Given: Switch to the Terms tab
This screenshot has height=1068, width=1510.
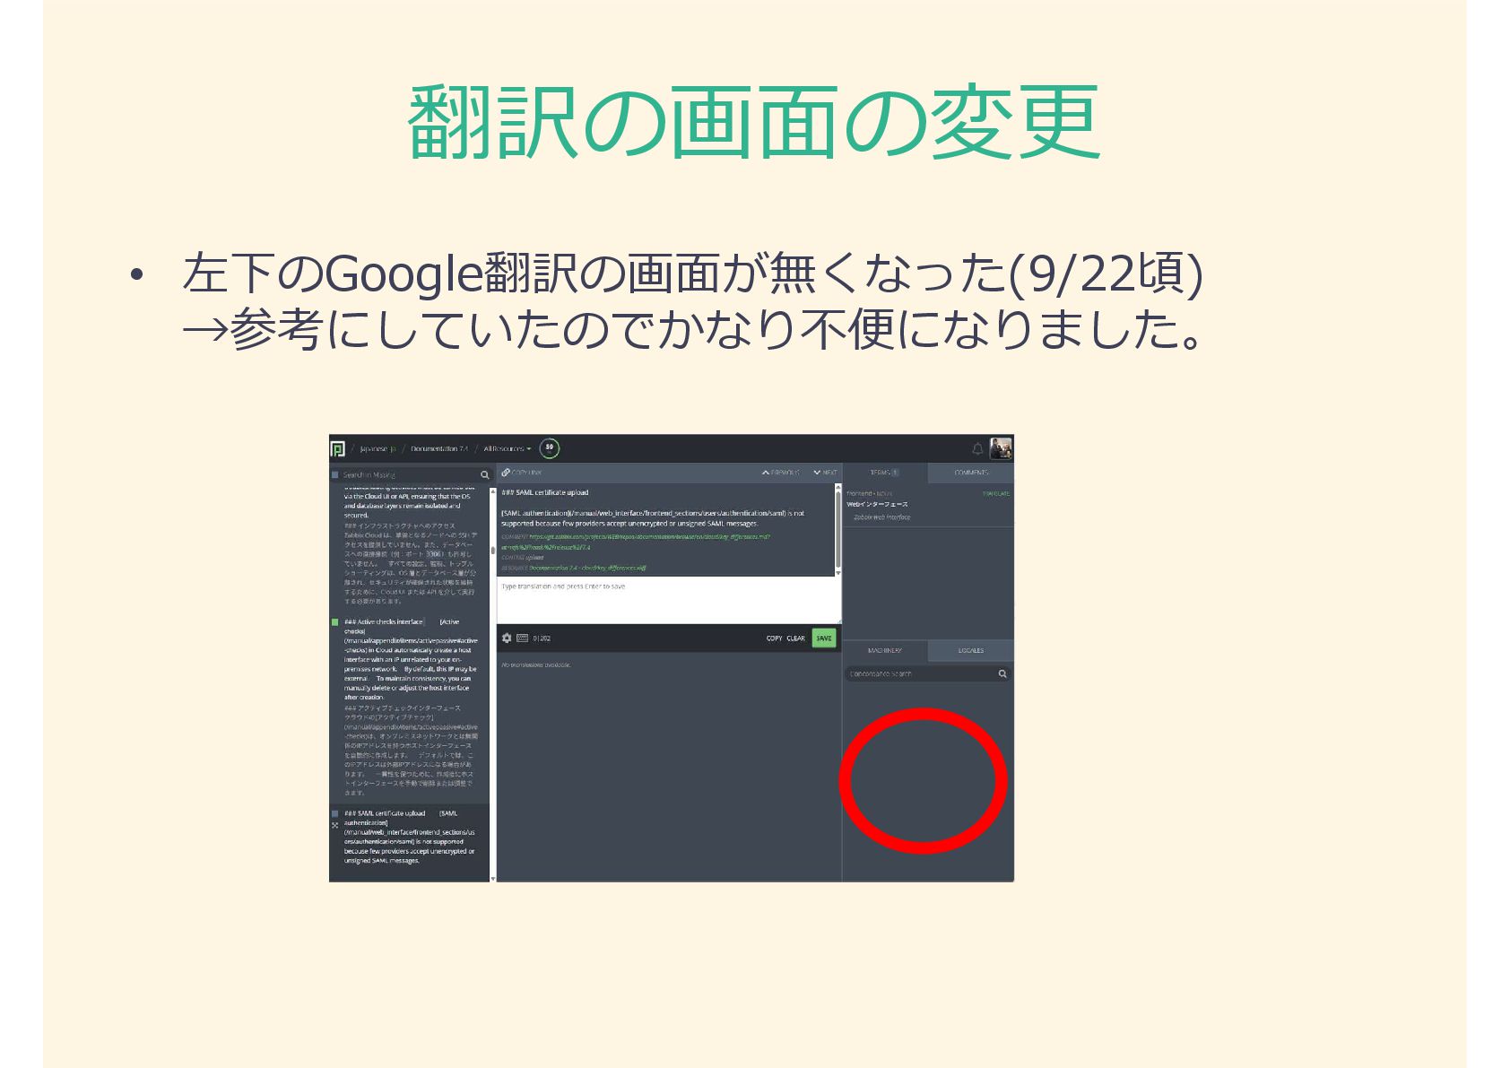Looking at the screenshot, I should click(884, 473).
